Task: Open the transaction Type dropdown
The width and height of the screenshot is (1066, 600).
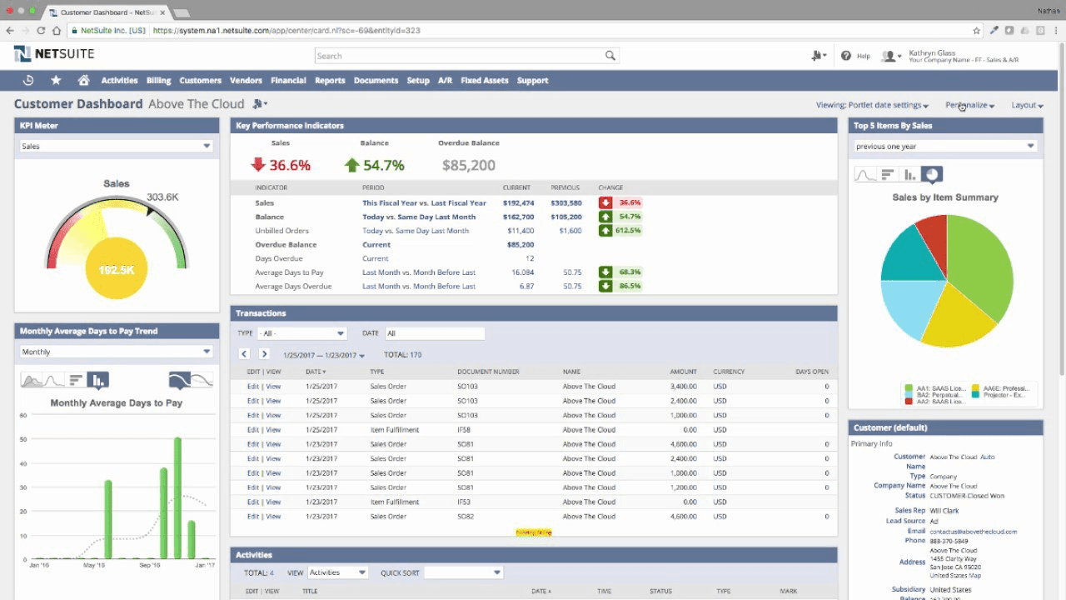Action: [301, 333]
